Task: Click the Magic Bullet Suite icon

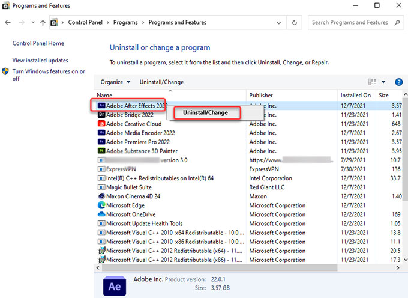Action: [101, 187]
